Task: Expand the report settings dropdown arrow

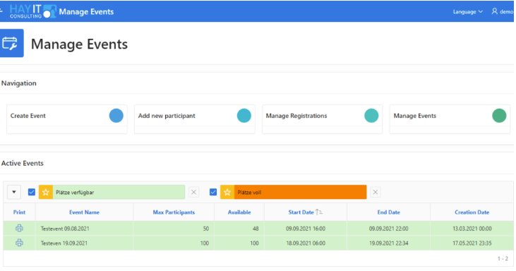Action: [x=14, y=193]
